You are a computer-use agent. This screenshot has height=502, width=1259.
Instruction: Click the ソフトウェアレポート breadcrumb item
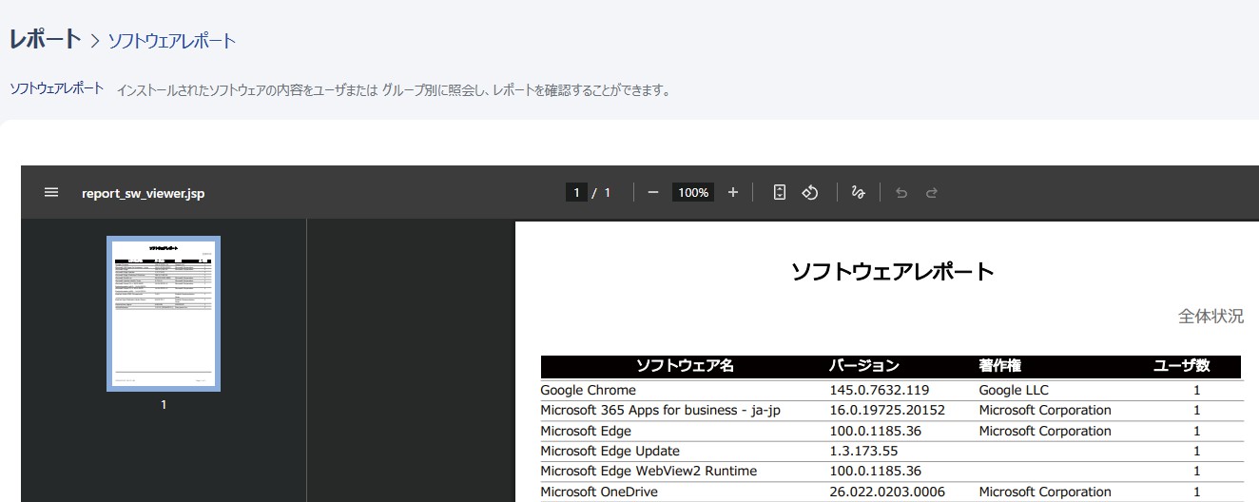tap(171, 41)
